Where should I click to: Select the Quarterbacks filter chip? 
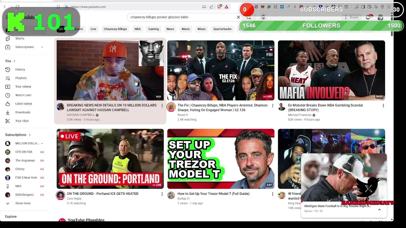(222, 29)
